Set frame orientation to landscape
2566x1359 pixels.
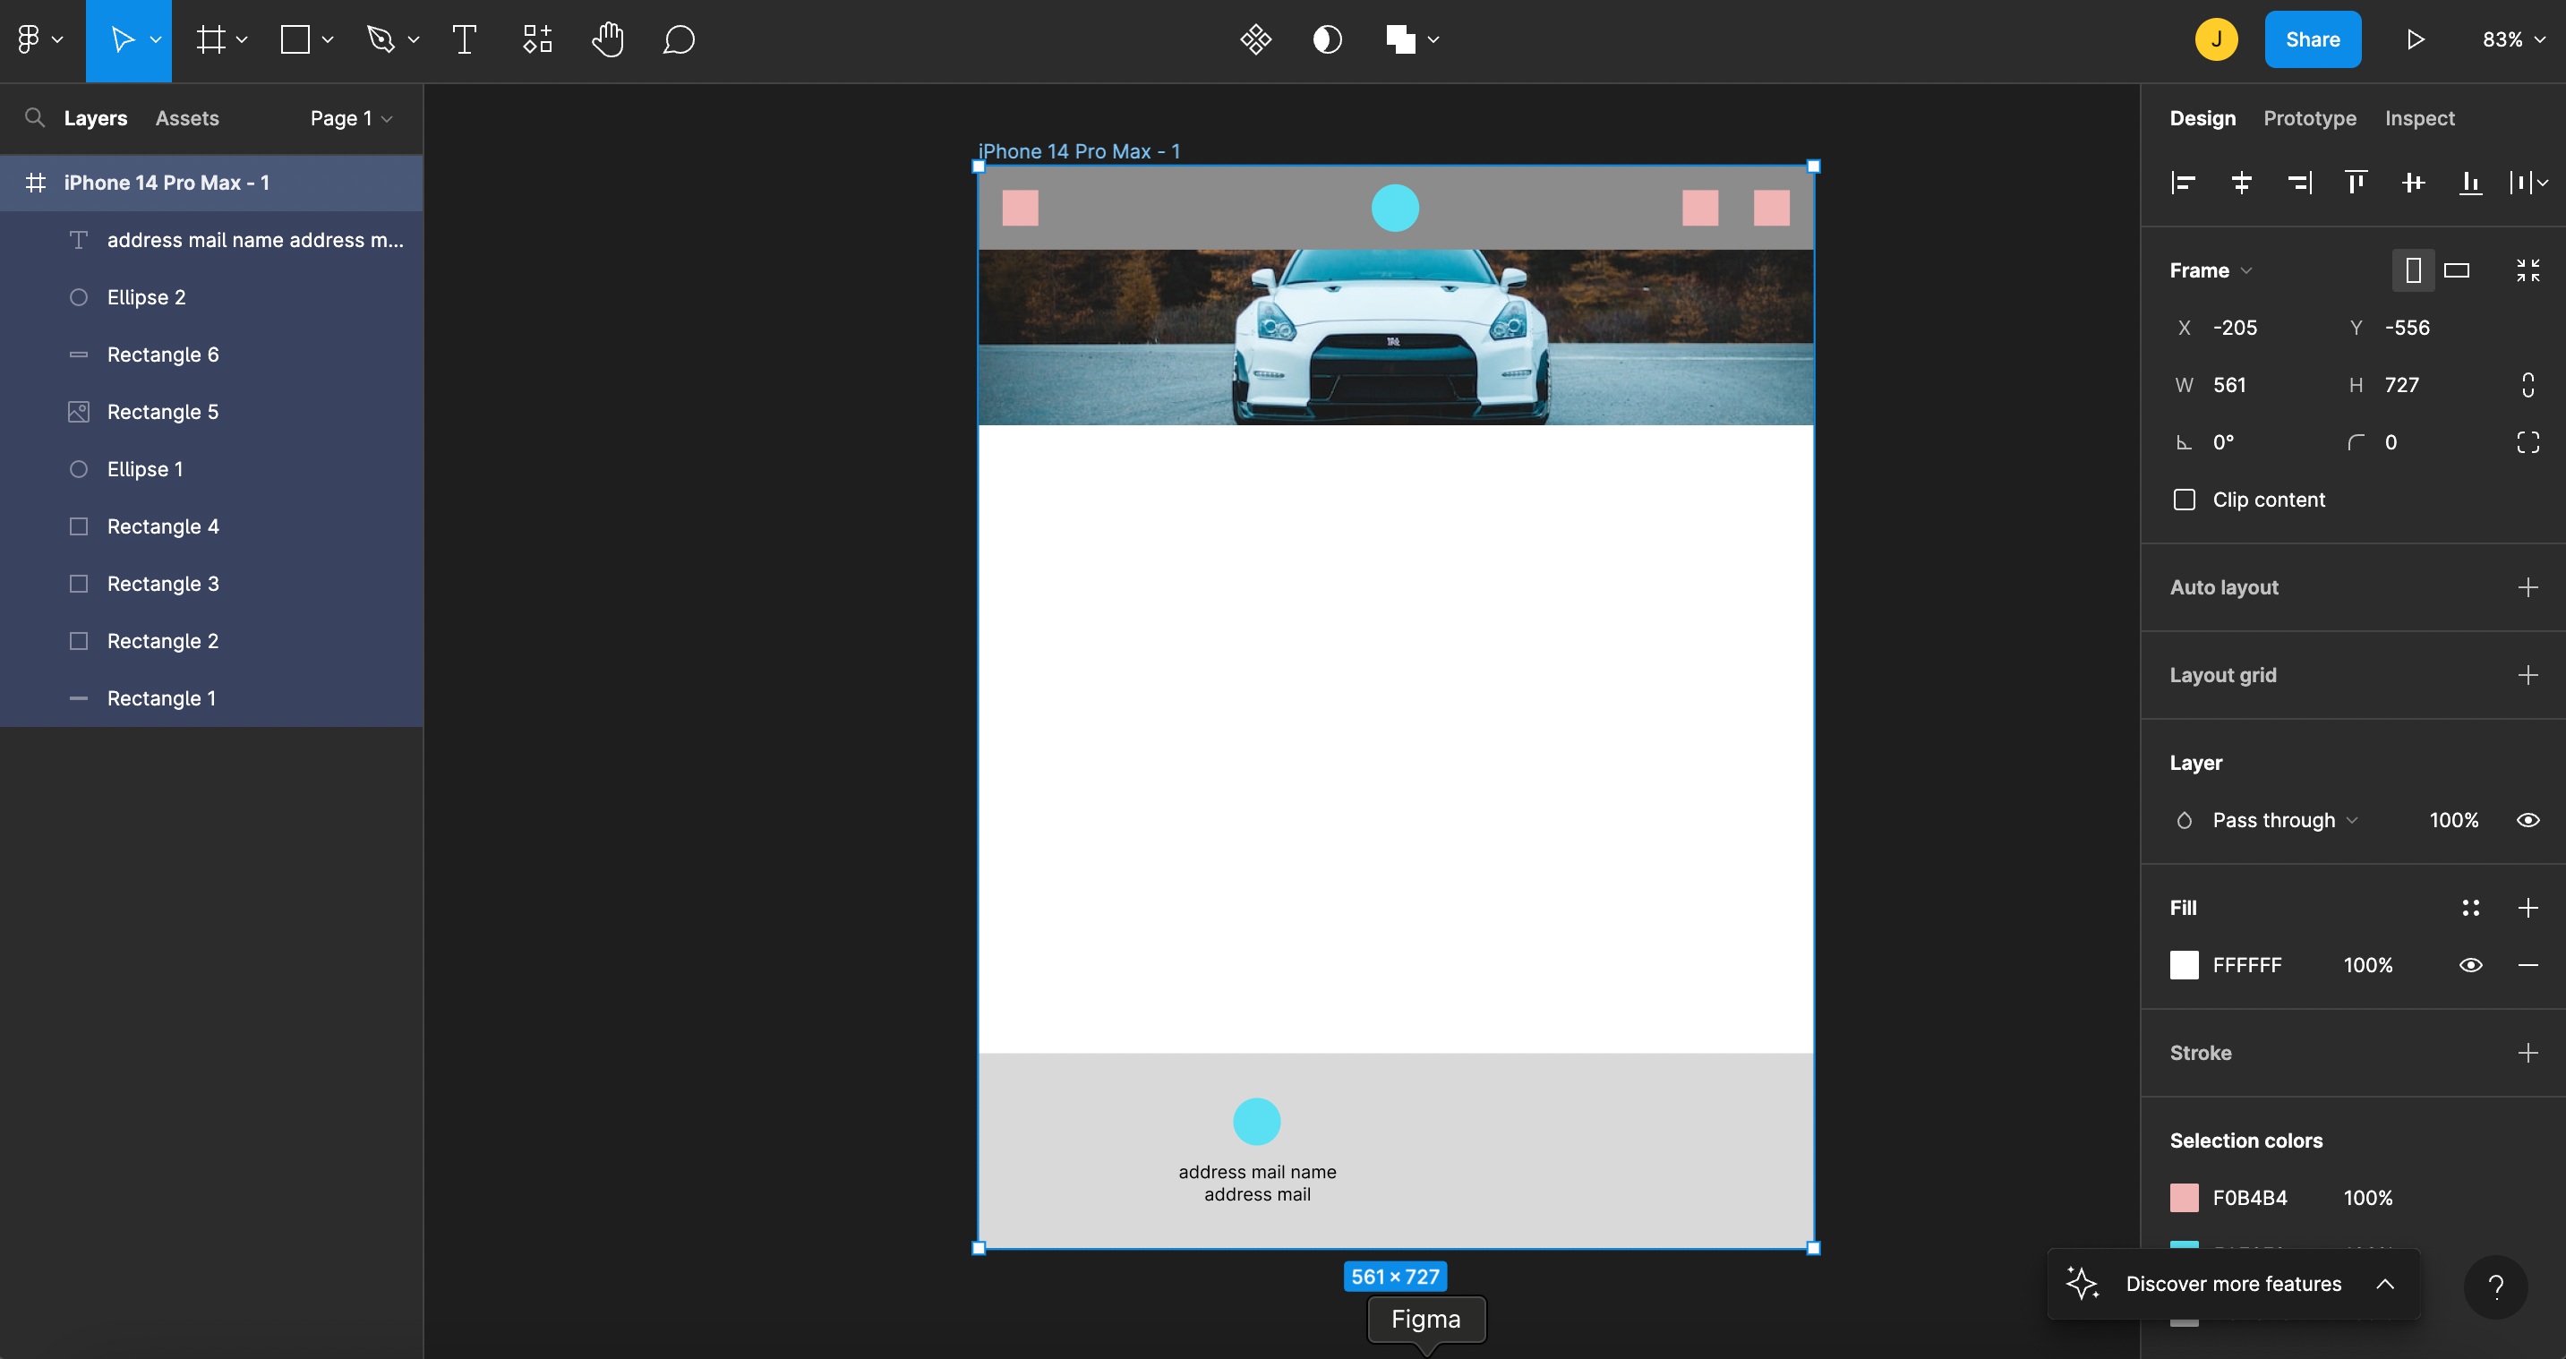[x=2457, y=270]
